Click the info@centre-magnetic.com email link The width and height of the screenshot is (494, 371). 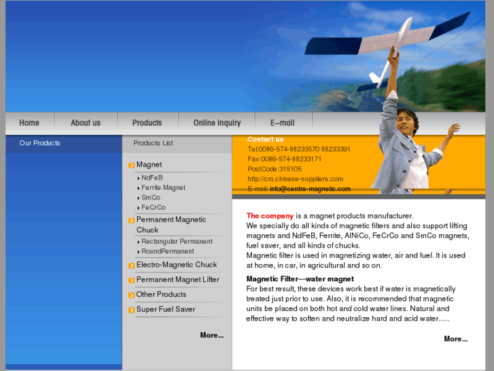[x=310, y=189]
